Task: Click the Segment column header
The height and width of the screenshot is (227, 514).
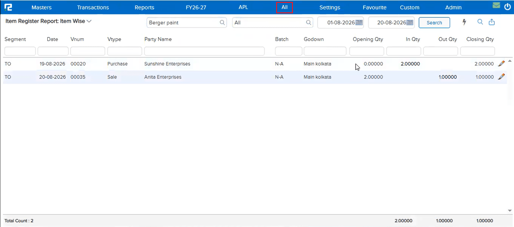Action: (x=15, y=39)
